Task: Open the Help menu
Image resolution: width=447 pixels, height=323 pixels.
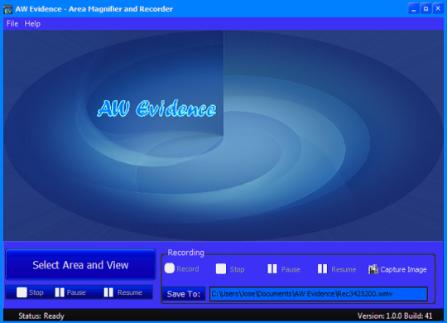Action: coord(32,24)
